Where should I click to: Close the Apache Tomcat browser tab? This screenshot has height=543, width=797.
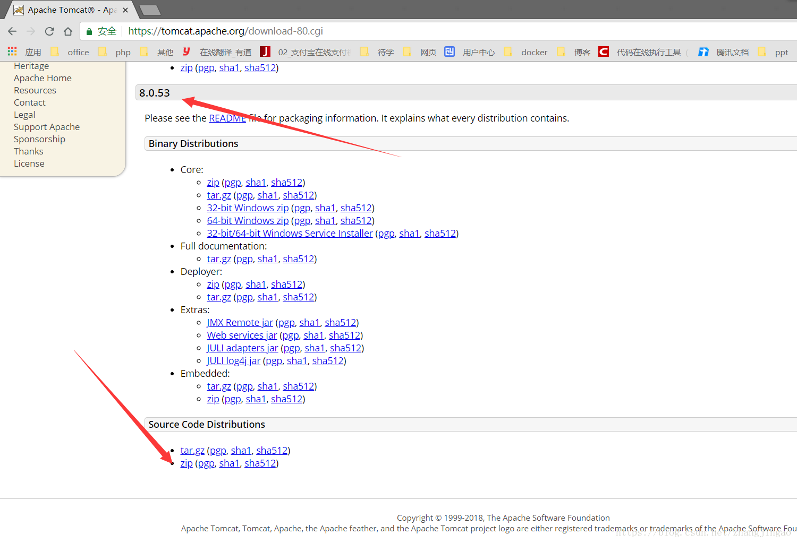pos(125,10)
